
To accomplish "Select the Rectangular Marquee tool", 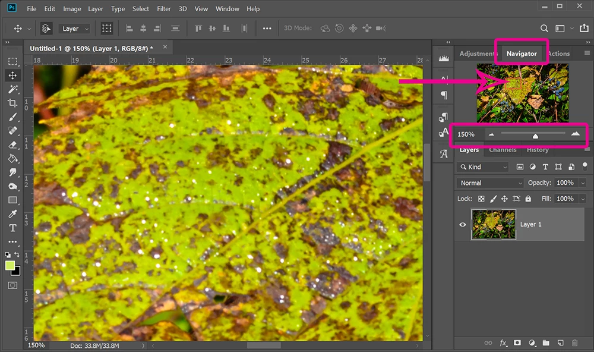I will [12, 61].
